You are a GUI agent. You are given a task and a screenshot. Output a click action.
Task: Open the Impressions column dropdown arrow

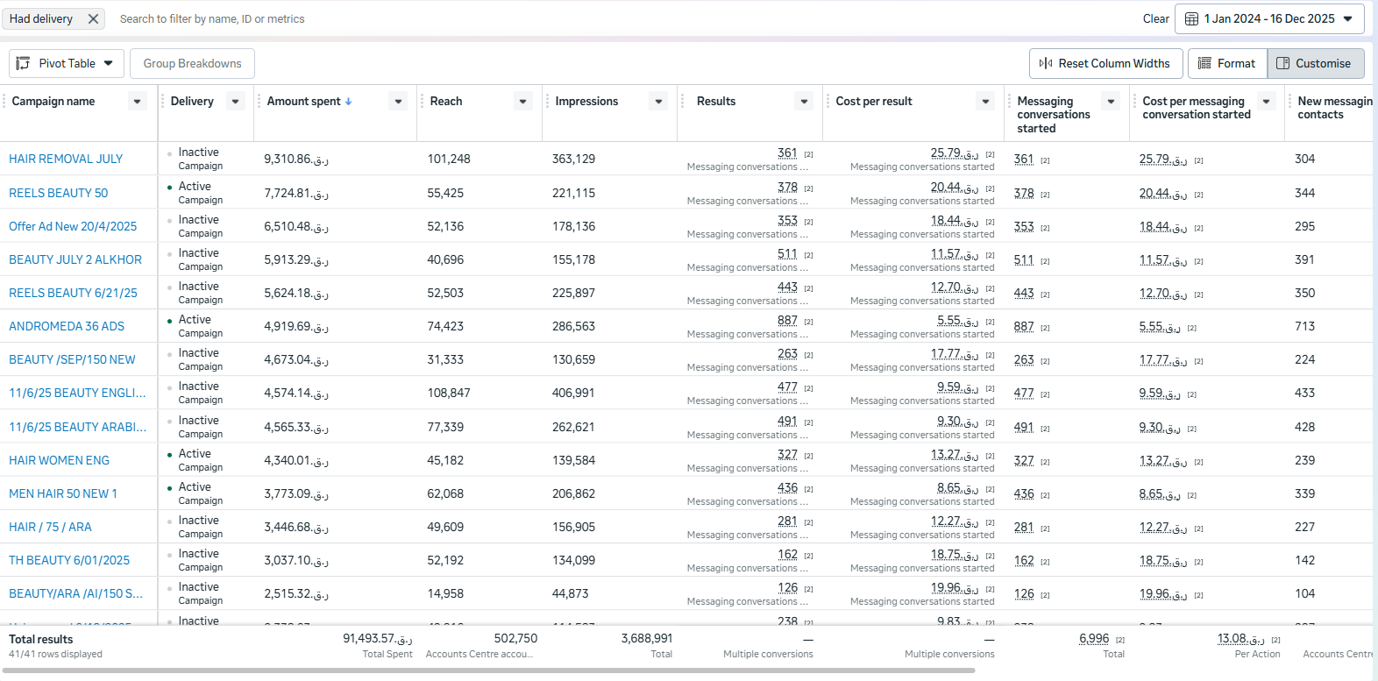click(x=659, y=102)
